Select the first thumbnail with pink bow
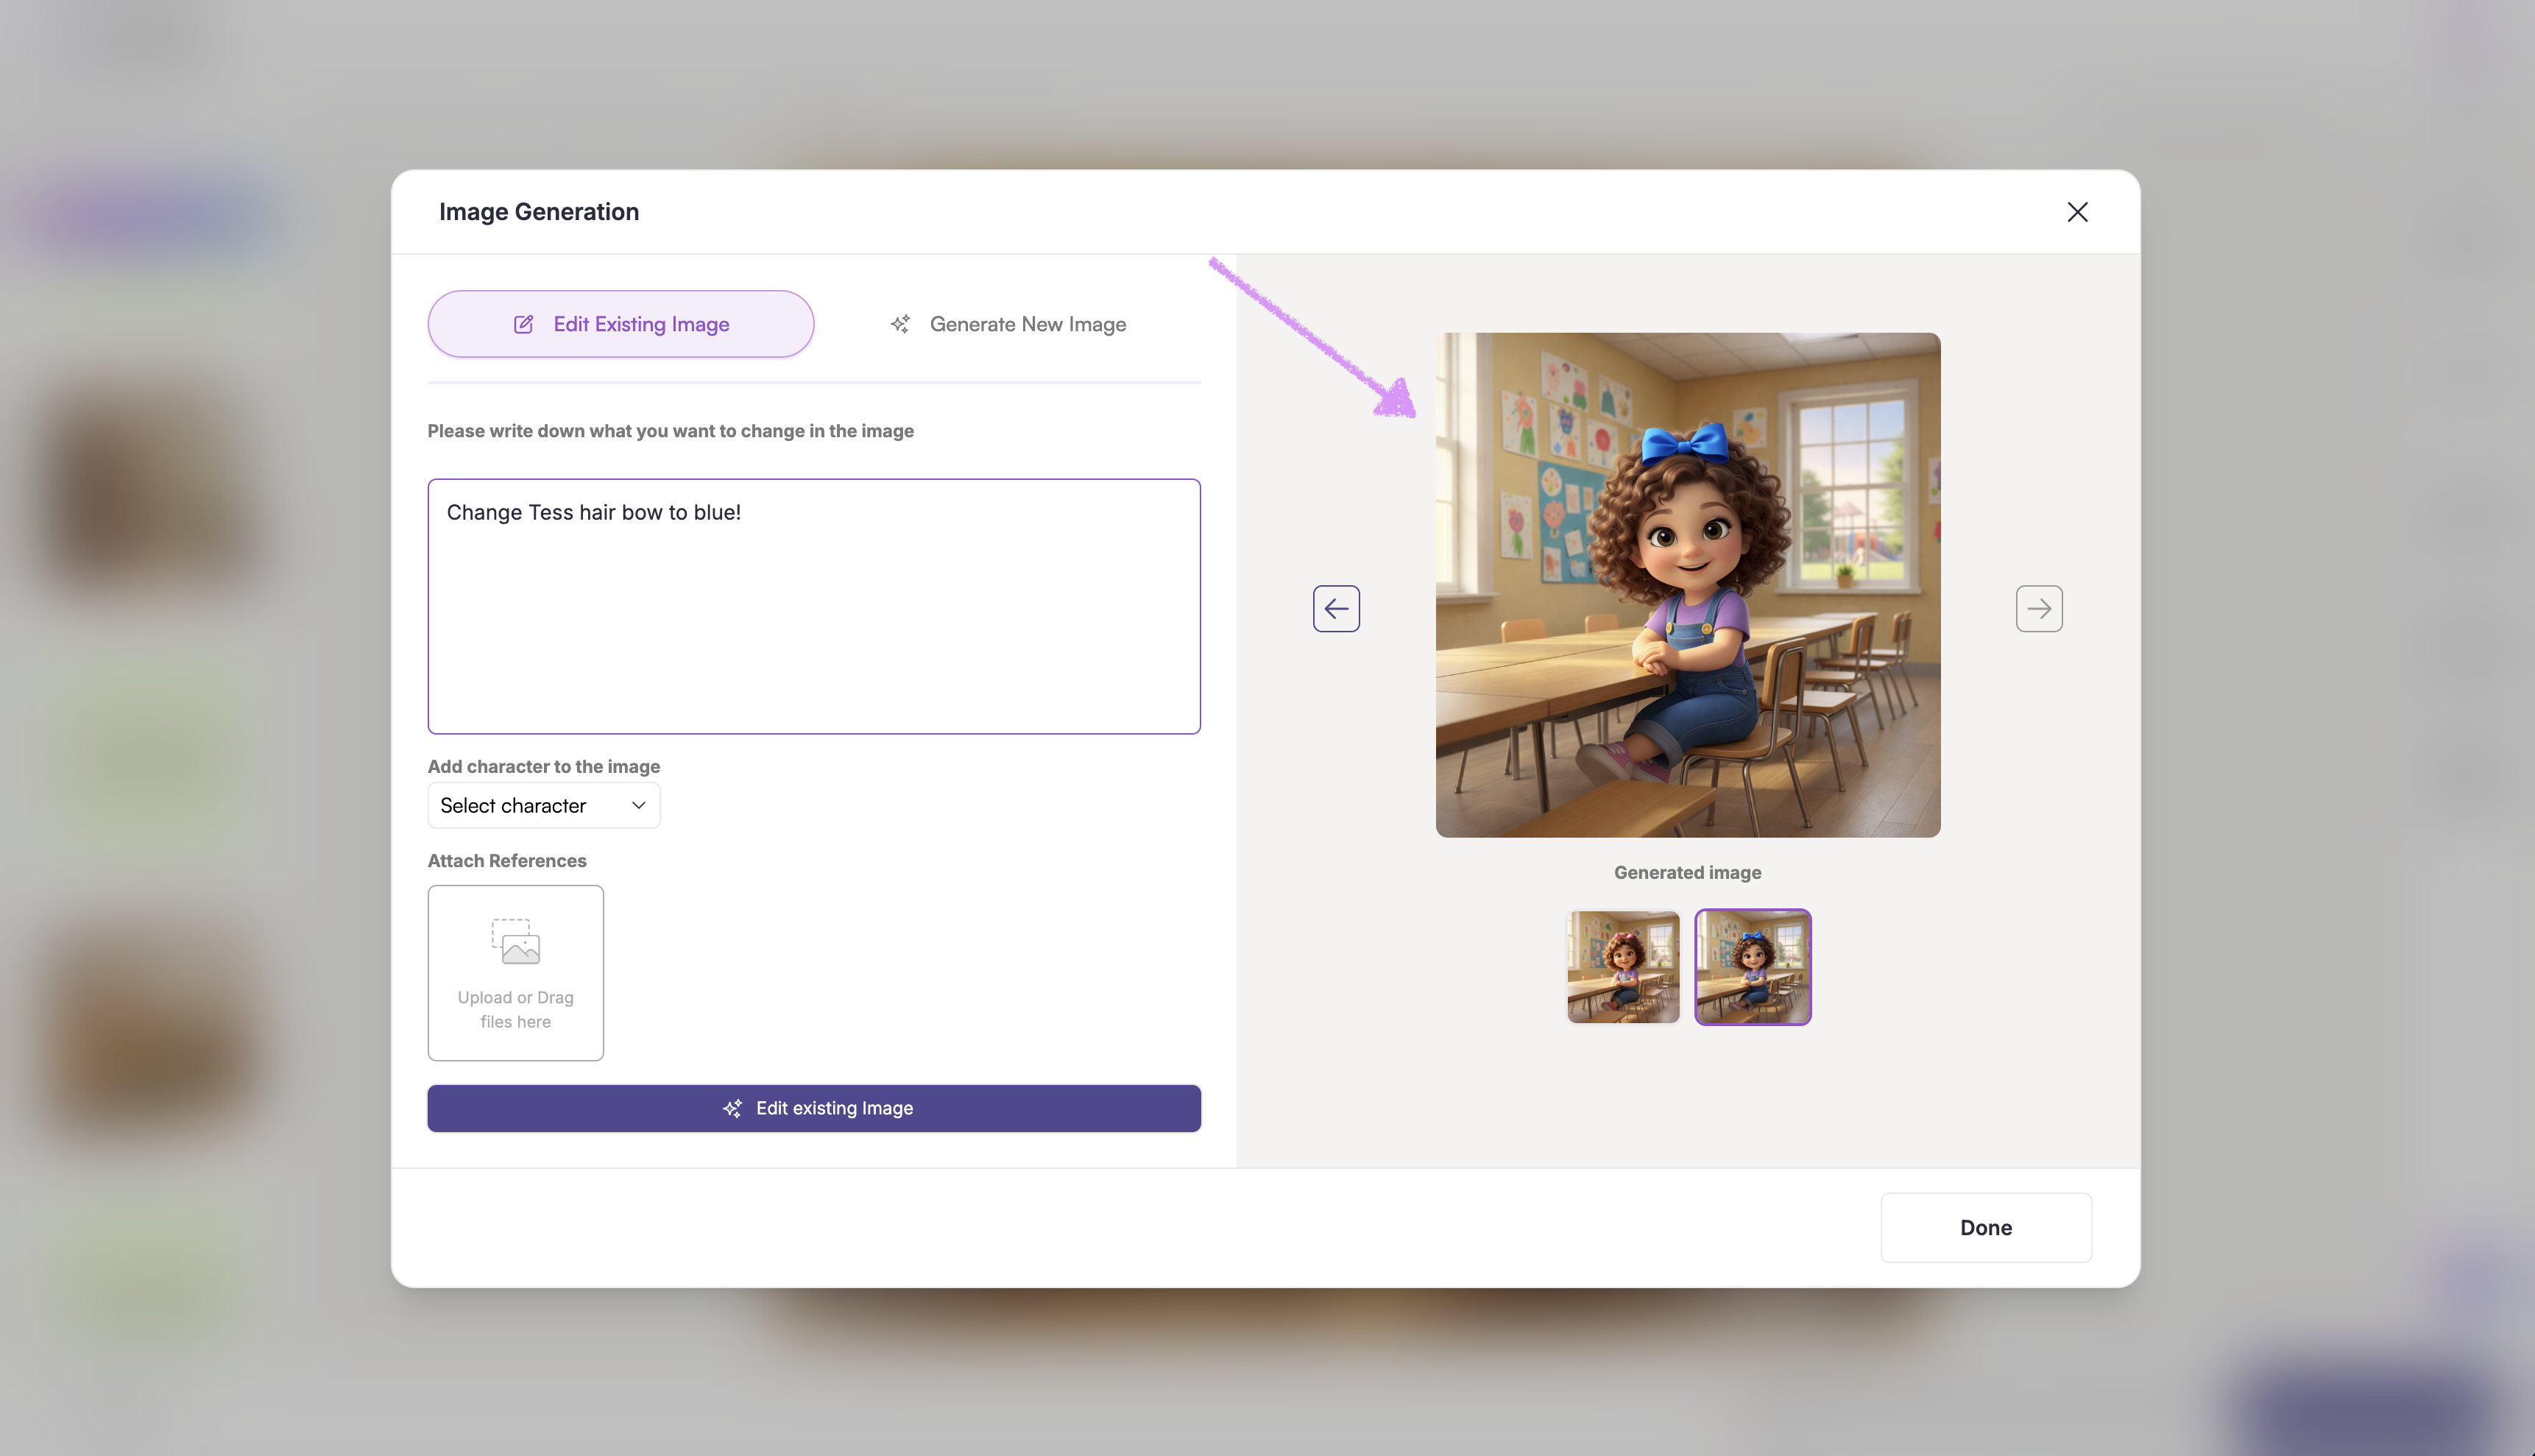This screenshot has height=1456, width=2535. click(x=1623, y=967)
